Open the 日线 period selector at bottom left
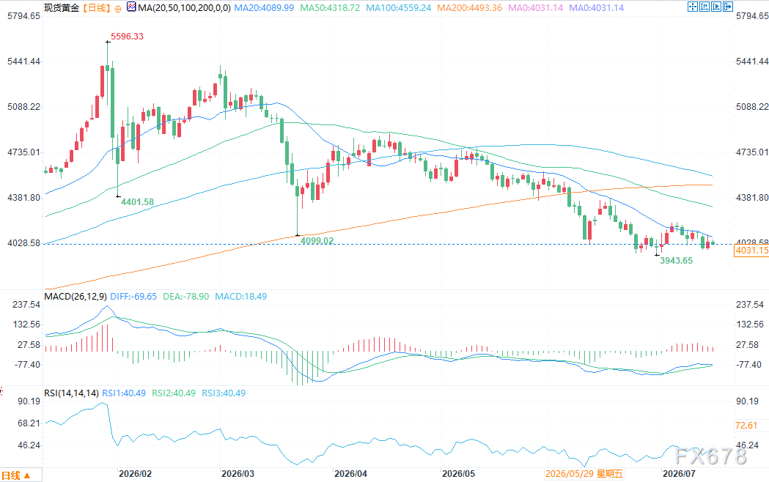This screenshot has width=769, height=482. click(x=16, y=475)
